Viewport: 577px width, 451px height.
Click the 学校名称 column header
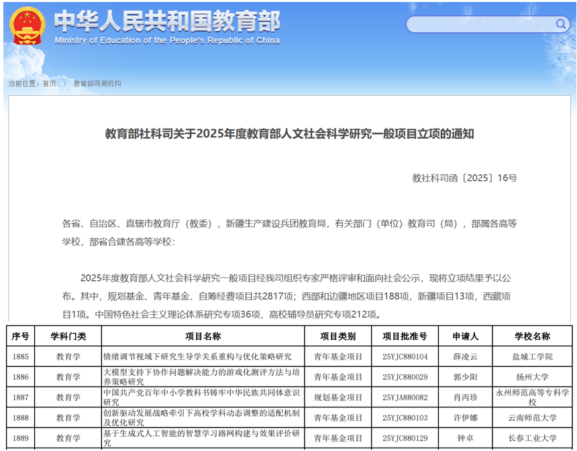point(532,336)
